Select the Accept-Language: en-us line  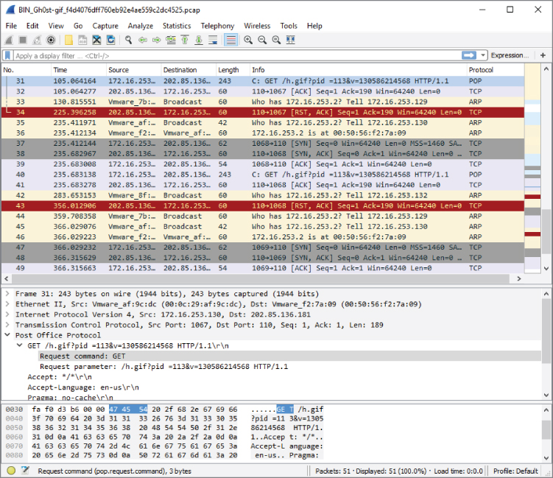tap(83, 387)
